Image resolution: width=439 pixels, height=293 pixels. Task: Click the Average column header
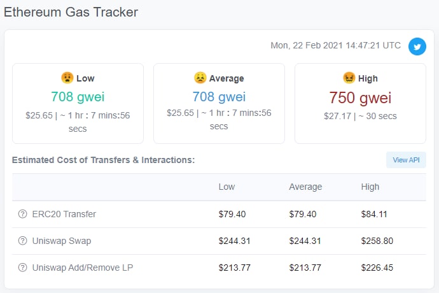click(x=305, y=187)
